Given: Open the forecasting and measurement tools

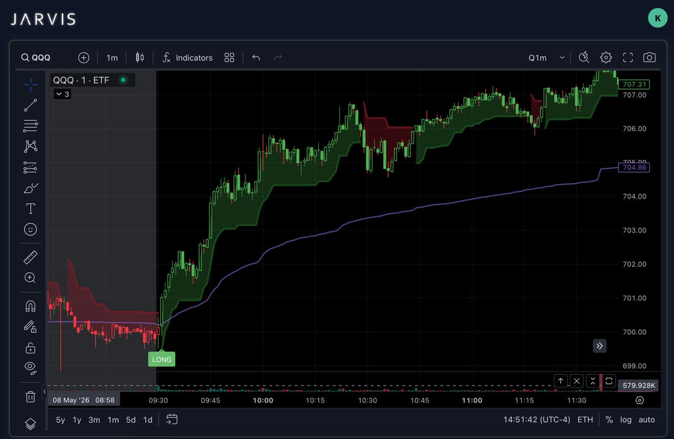Looking at the screenshot, I should coord(31,167).
